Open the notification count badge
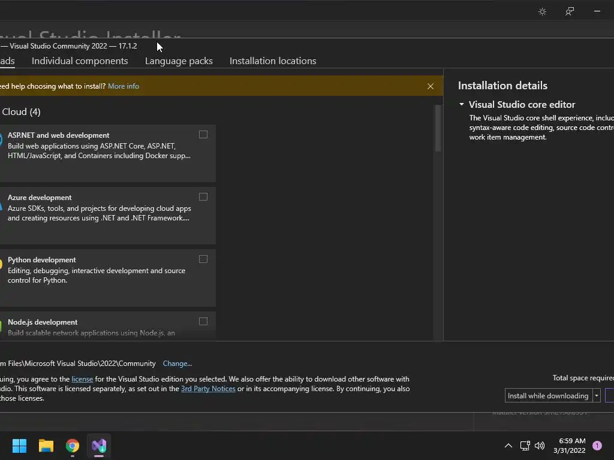The height and width of the screenshot is (460, 614). tap(597, 446)
